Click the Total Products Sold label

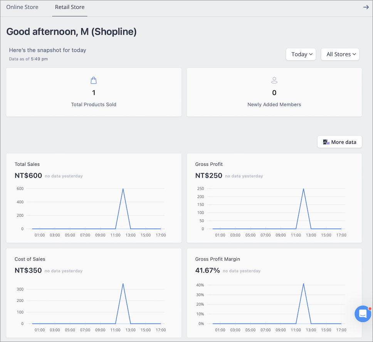pyautogui.click(x=94, y=104)
